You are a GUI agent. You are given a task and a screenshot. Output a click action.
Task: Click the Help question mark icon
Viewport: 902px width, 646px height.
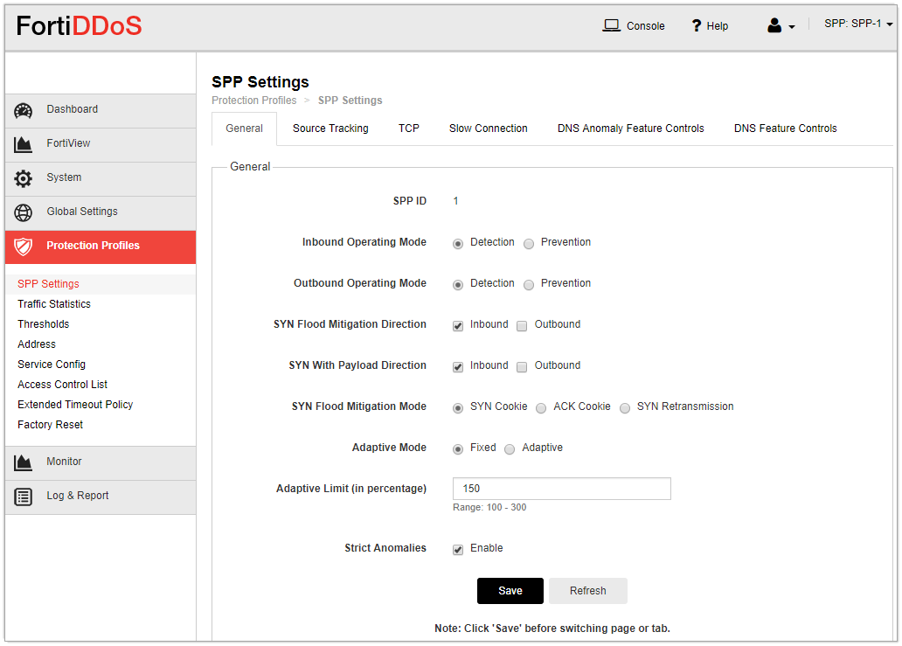click(x=696, y=26)
